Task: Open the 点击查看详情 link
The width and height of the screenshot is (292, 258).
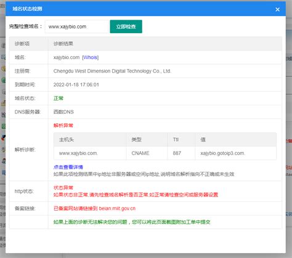Action: click(68, 167)
